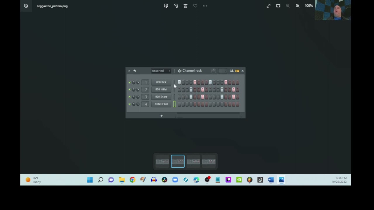The height and width of the screenshot is (210, 374).
Task: Toggle the first step of 808 Kick
Action: [x=179, y=82]
